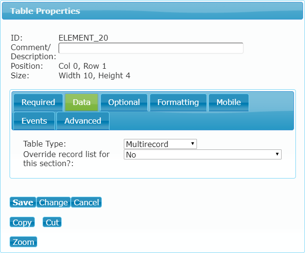
Task: Click the arrow on the 'No' dropdown
Action: pos(277,154)
